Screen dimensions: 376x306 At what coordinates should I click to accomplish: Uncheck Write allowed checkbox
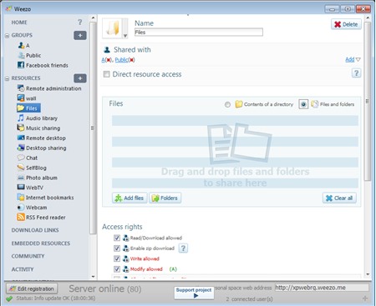pyautogui.click(x=117, y=258)
